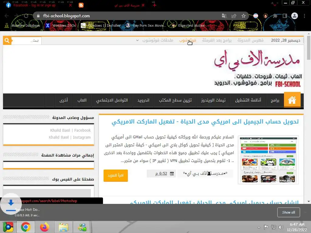This screenshot has height=233, width=311.
Task: Open the extensions puzzle icon
Action: [275, 16]
